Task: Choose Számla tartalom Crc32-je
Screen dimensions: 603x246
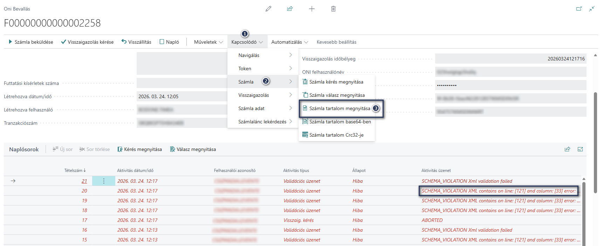Action: pos(336,135)
